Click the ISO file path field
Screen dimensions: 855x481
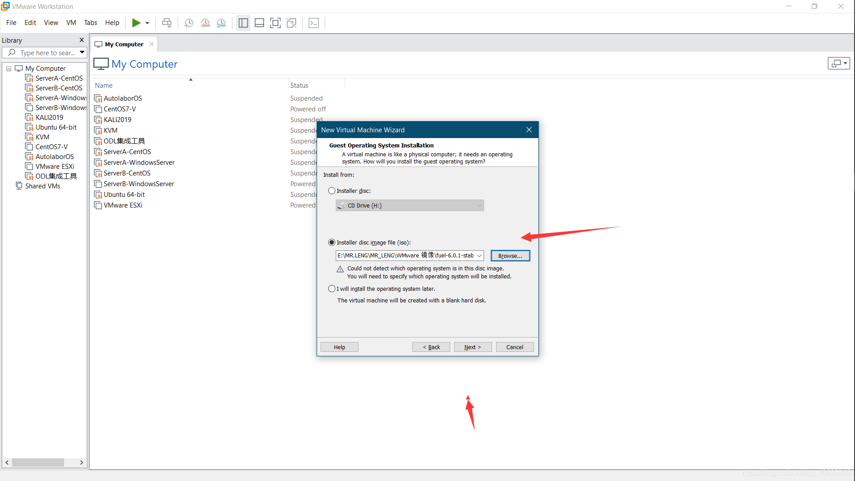(405, 256)
